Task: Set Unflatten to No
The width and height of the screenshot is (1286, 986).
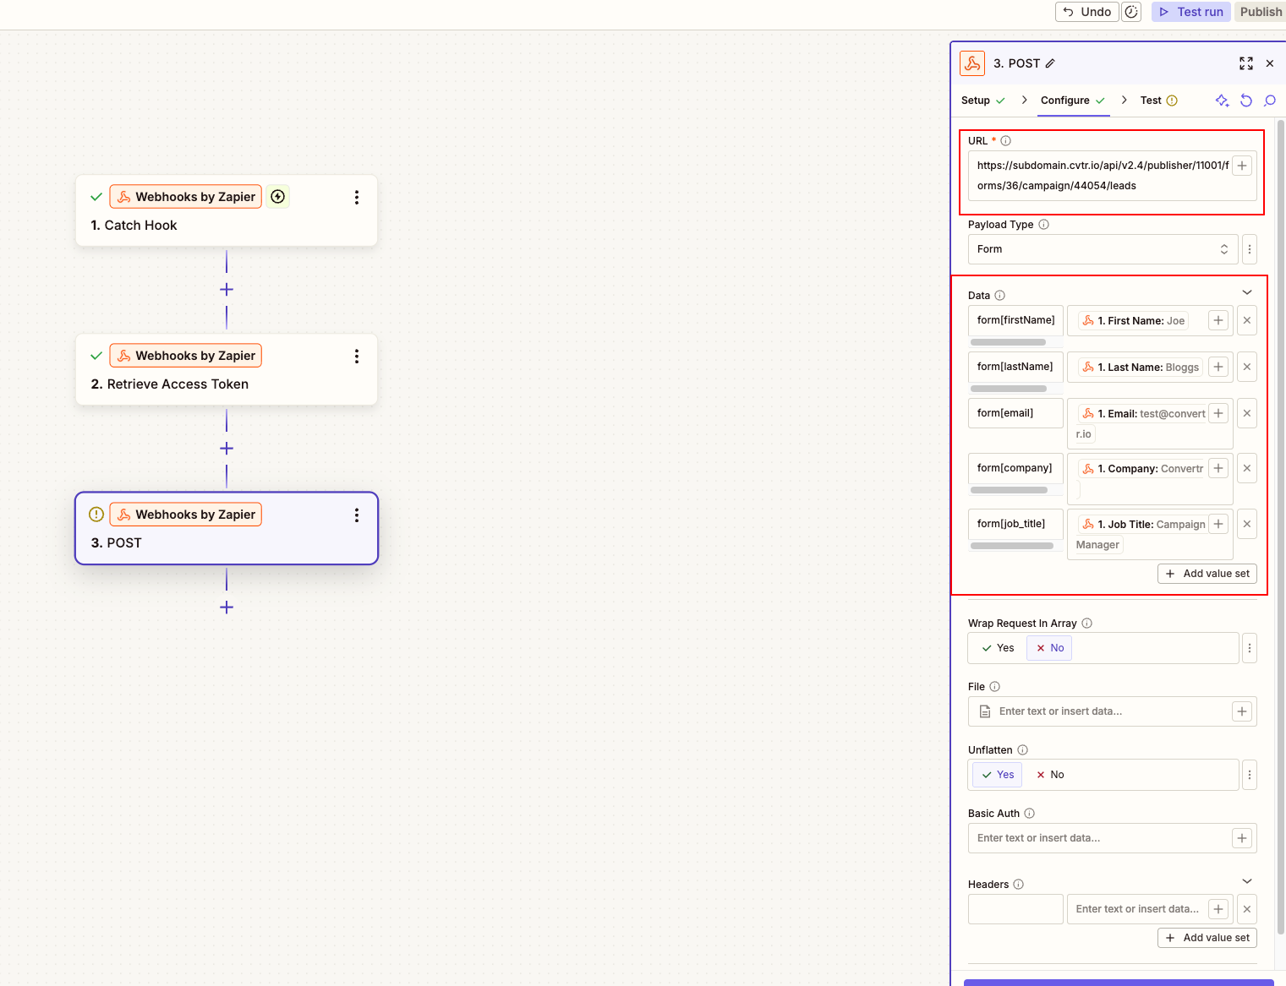Action: [x=1049, y=775]
